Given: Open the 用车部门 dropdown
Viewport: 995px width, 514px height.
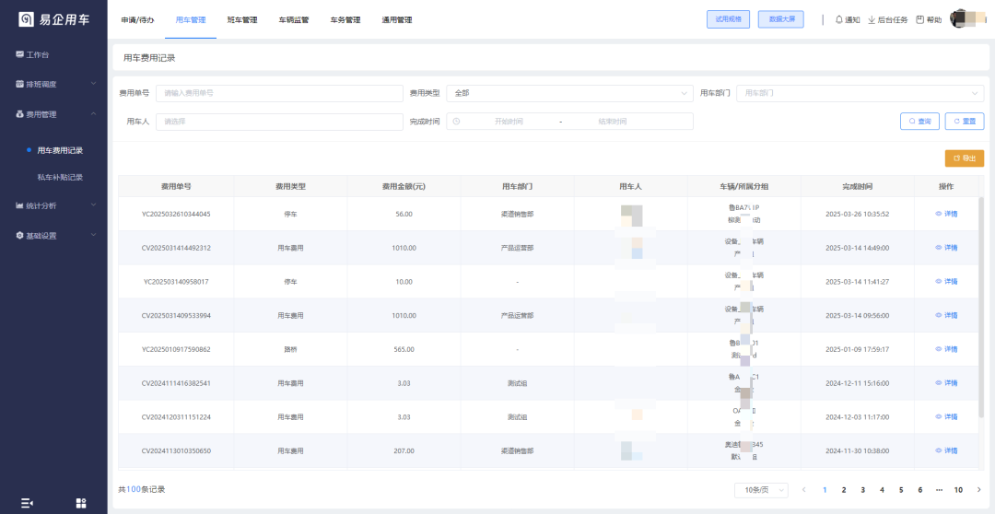Looking at the screenshot, I should (x=860, y=93).
